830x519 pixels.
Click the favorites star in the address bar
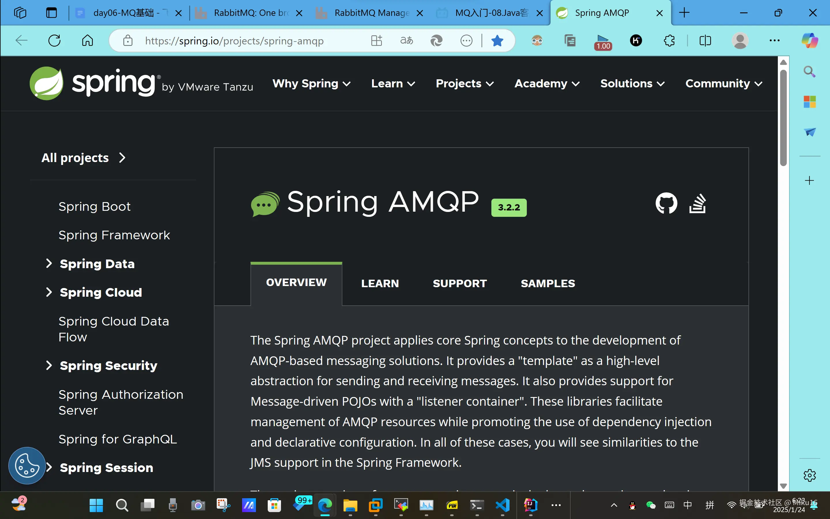497,41
